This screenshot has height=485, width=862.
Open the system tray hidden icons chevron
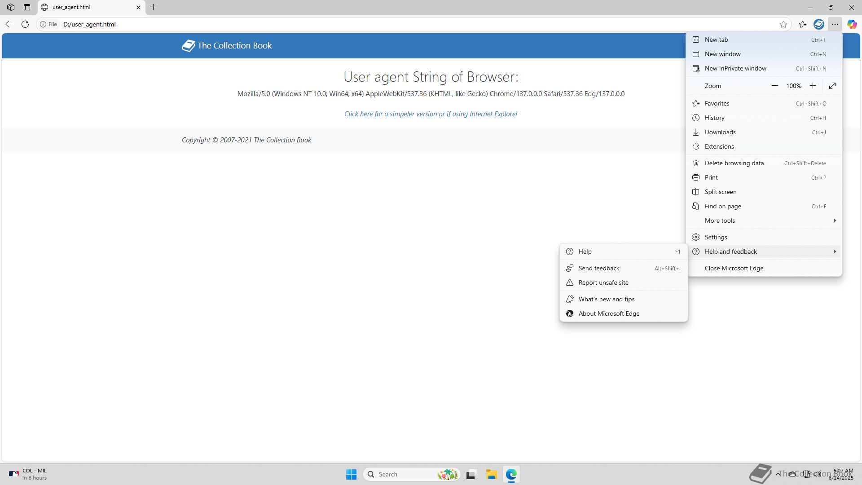778,474
